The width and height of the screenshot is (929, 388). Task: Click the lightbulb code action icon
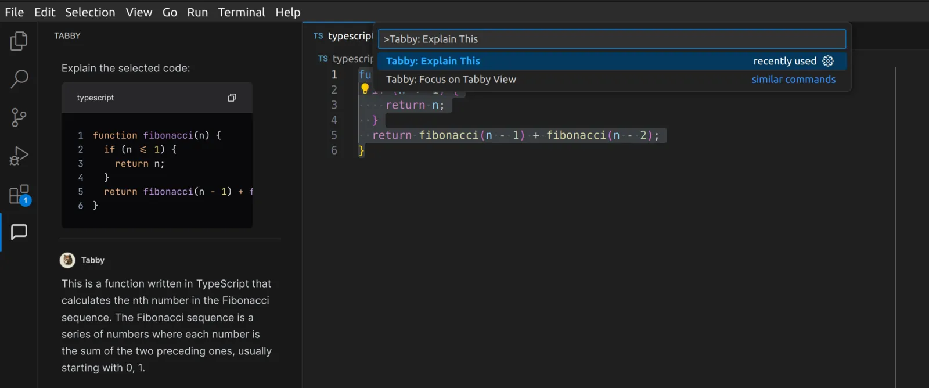pos(365,89)
